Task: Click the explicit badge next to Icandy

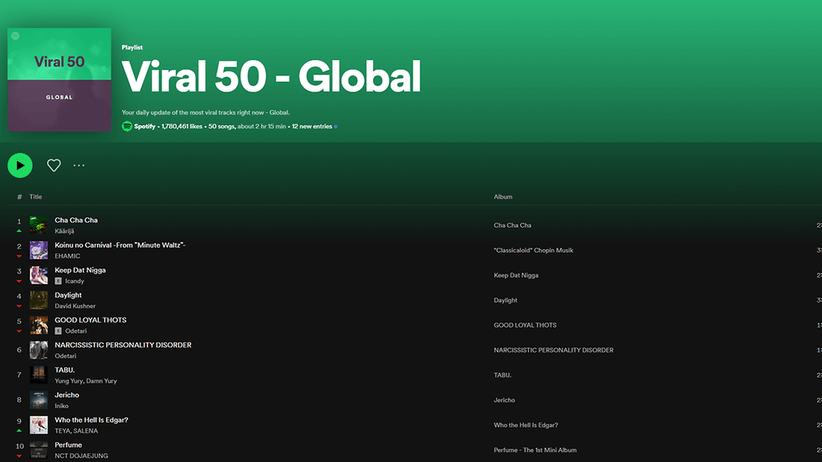Action: [57, 281]
